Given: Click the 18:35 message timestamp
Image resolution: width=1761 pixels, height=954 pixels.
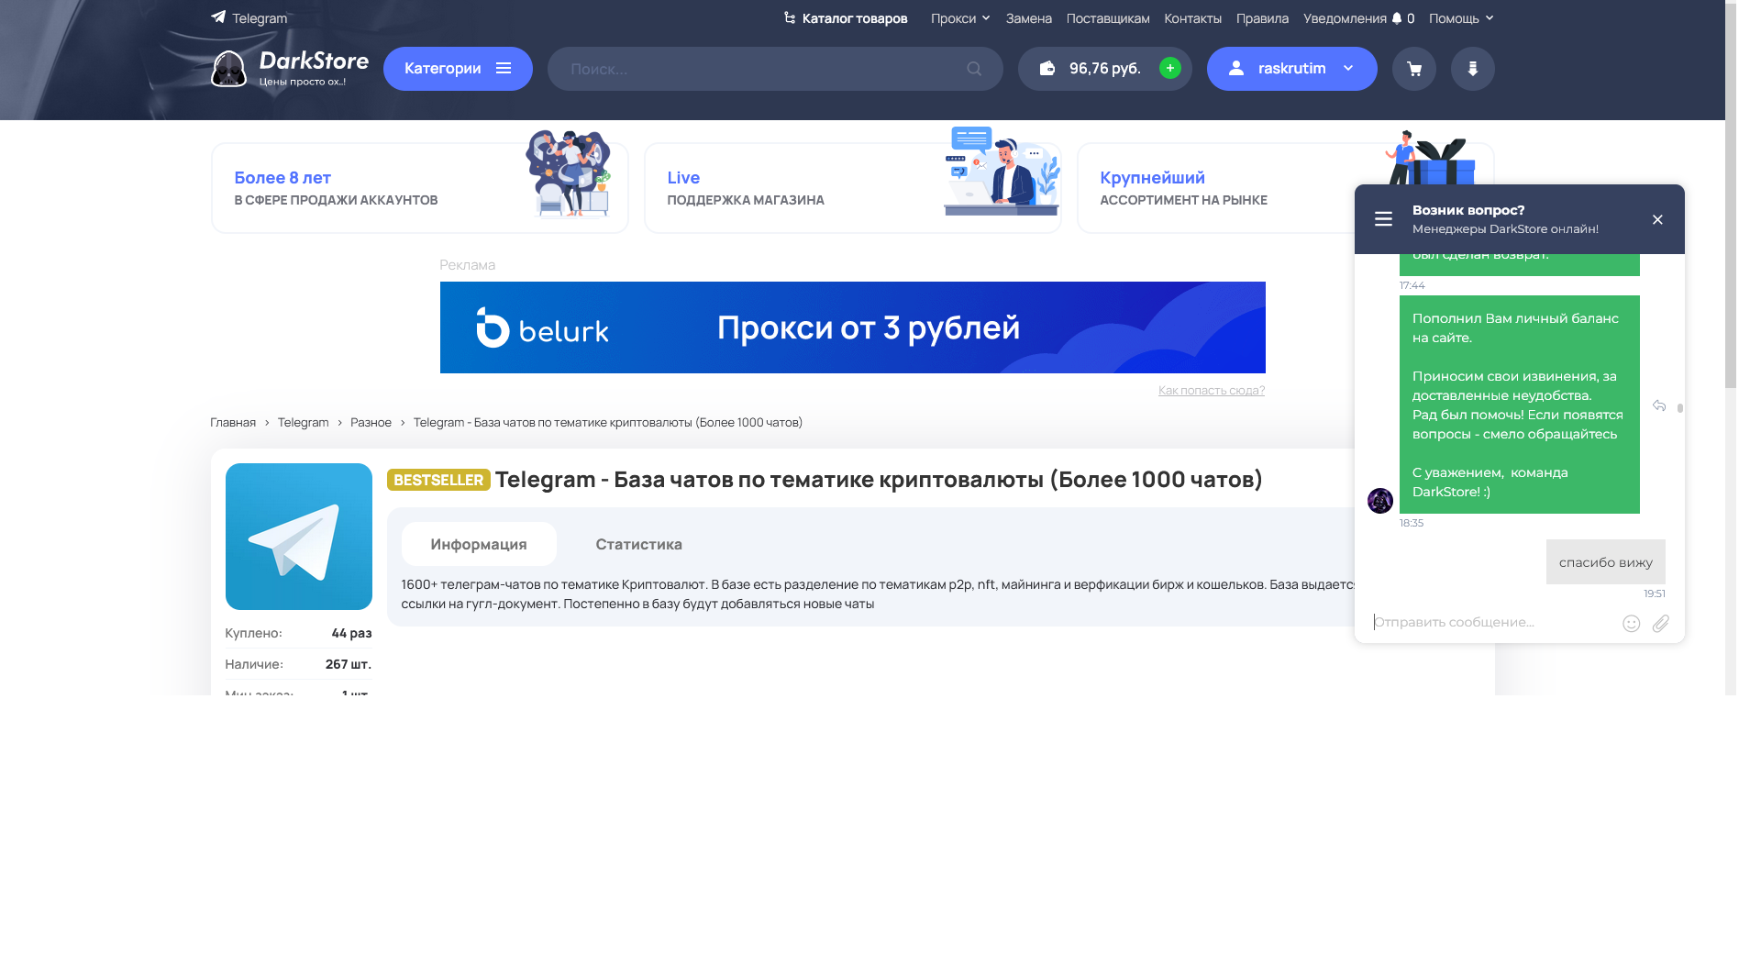Looking at the screenshot, I should click(1412, 523).
